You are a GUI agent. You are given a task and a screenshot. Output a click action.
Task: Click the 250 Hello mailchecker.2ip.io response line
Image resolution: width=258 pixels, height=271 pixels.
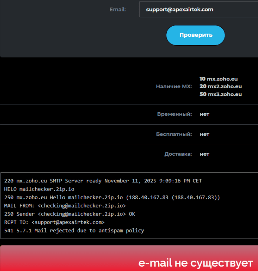pyautogui.click(x=112, y=197)
